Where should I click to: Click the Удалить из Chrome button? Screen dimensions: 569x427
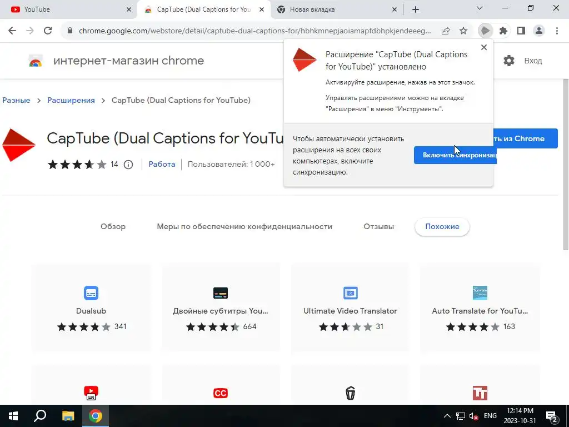point(525,138)
